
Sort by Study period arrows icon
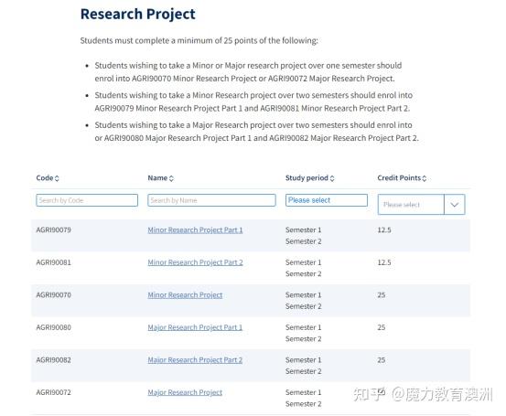pyautogui.click(x=332, y=178)
